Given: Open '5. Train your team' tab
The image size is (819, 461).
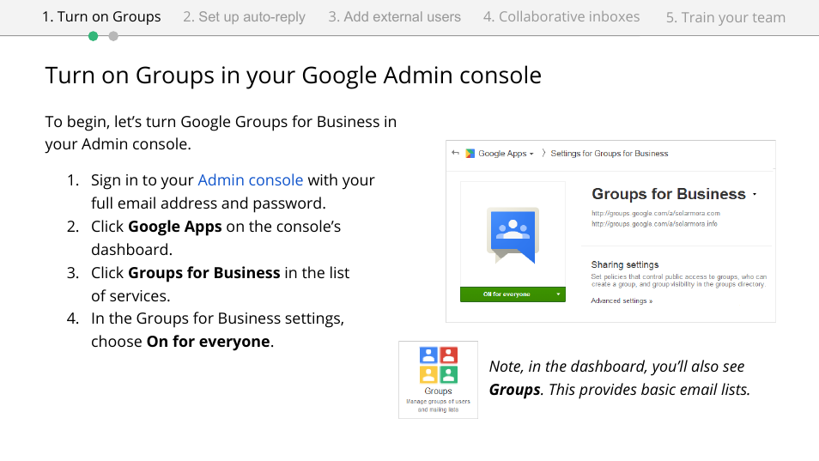Looking at the screenshot, I should (725, 17).
